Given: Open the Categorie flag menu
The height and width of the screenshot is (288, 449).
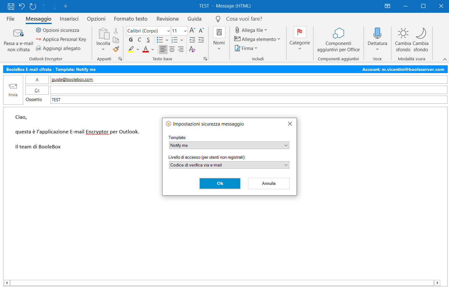Looking at the screenshot, I should pyautogui.click(x=300, y=39).
